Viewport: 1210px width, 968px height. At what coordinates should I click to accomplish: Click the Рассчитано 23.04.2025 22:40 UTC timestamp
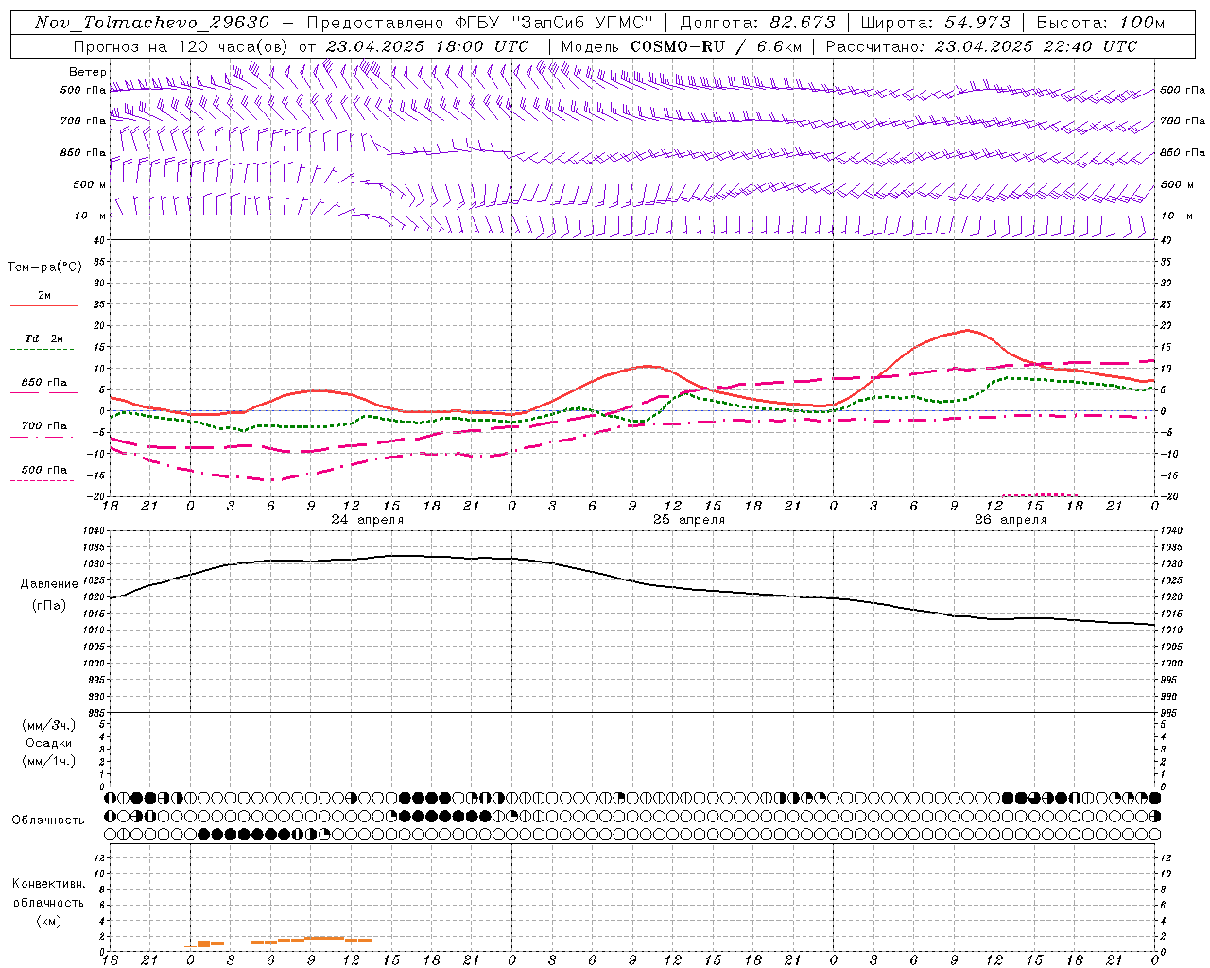tap(981, 46)
